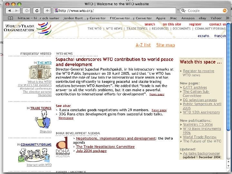Open the eBay bookmark
This screenshot has height=174, width=232.
202,18
